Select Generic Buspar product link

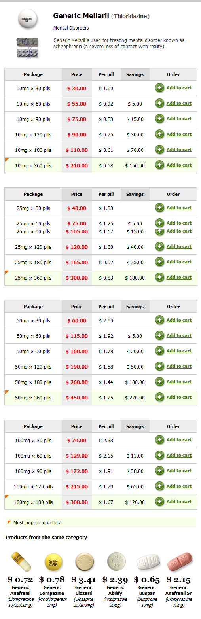tap(147, 590)
